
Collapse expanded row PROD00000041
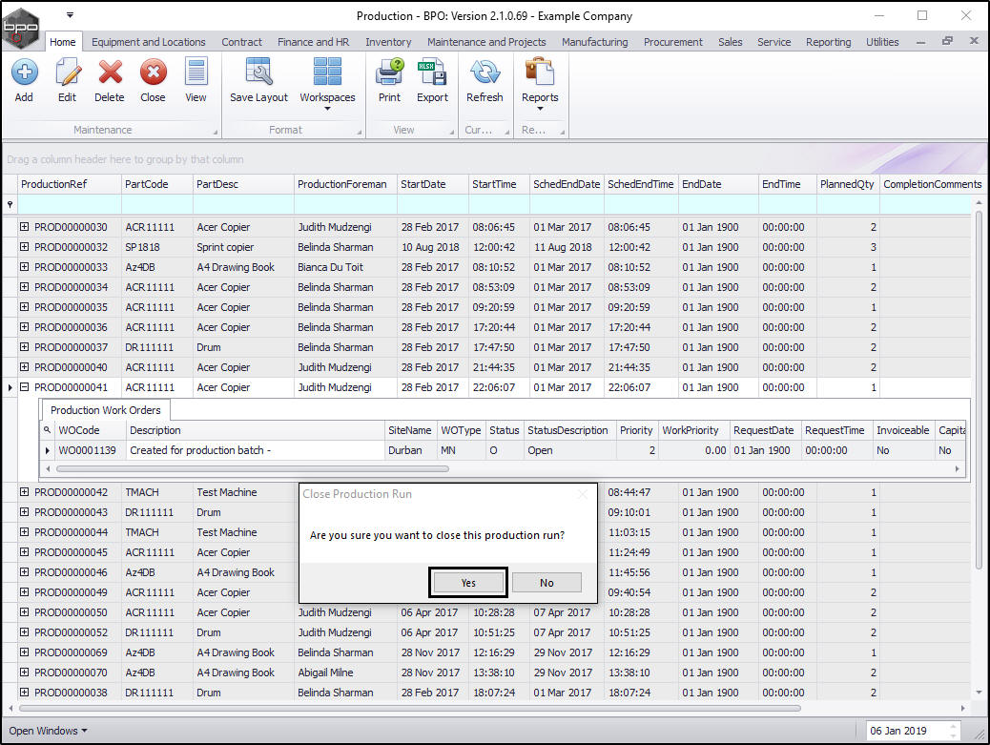(25, 387)
